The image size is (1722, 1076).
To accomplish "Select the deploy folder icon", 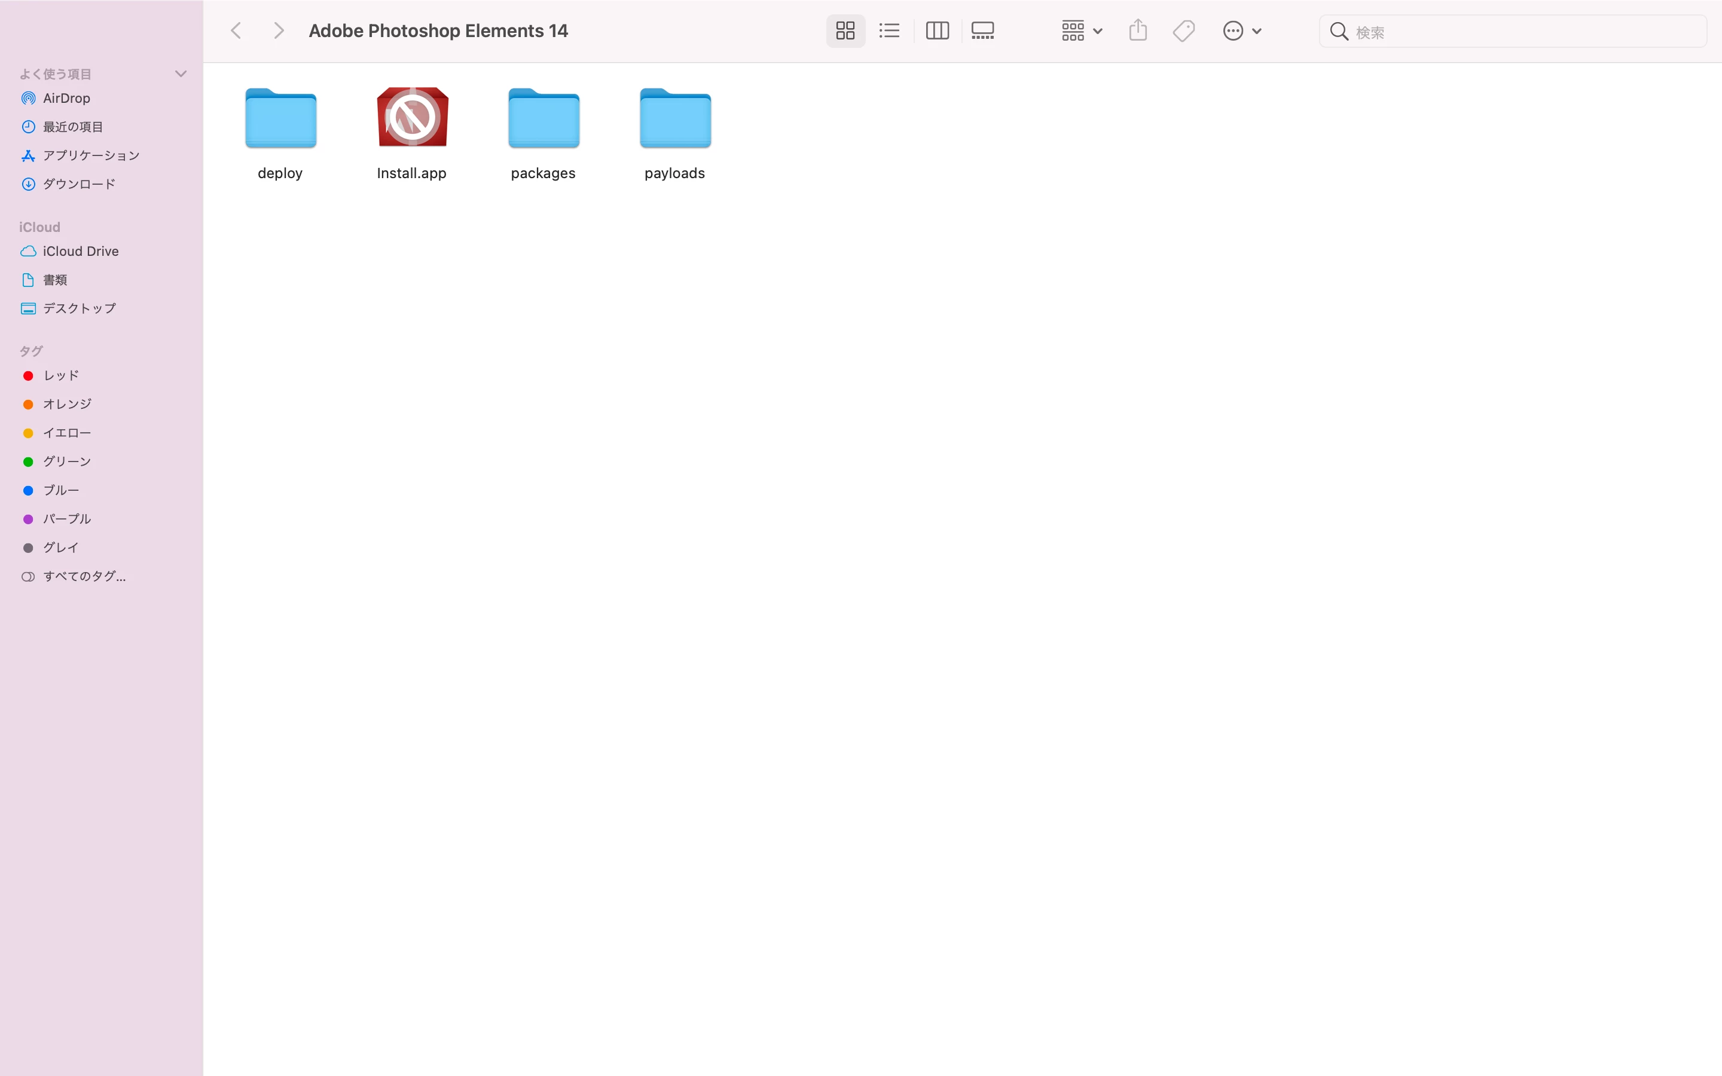I will (280, 119).
